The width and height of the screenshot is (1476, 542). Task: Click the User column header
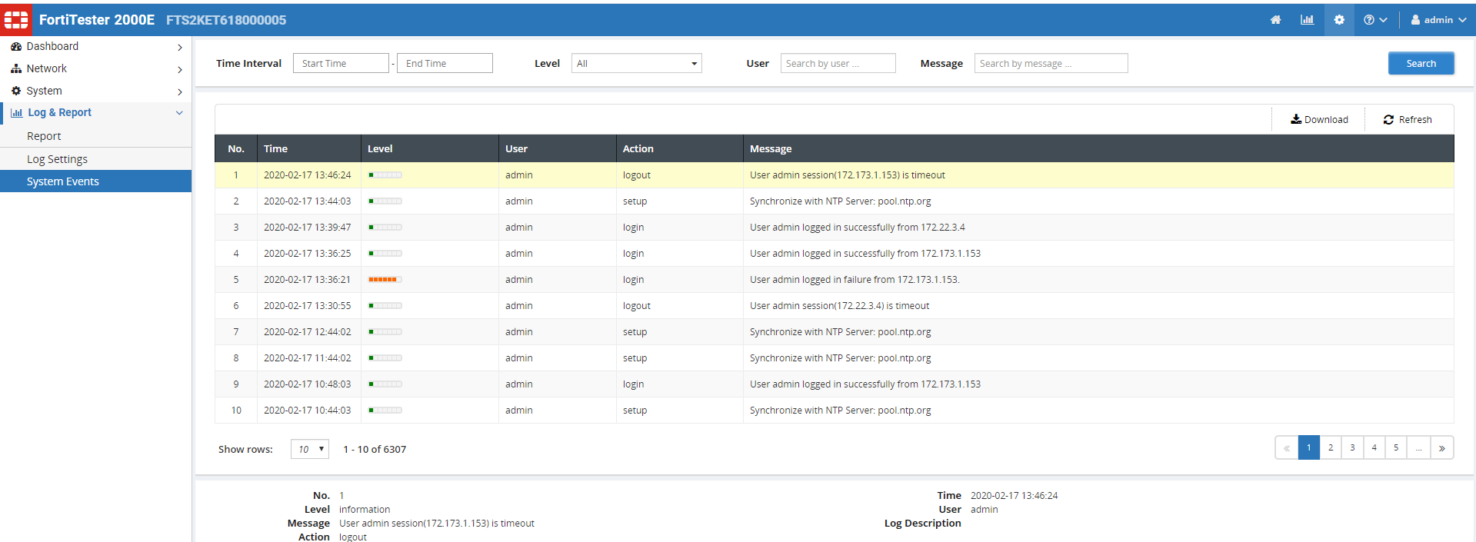pos(558,148)
